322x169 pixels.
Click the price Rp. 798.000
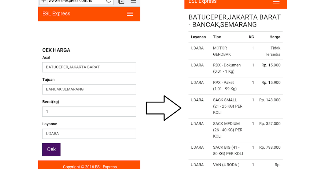(270, 147)
